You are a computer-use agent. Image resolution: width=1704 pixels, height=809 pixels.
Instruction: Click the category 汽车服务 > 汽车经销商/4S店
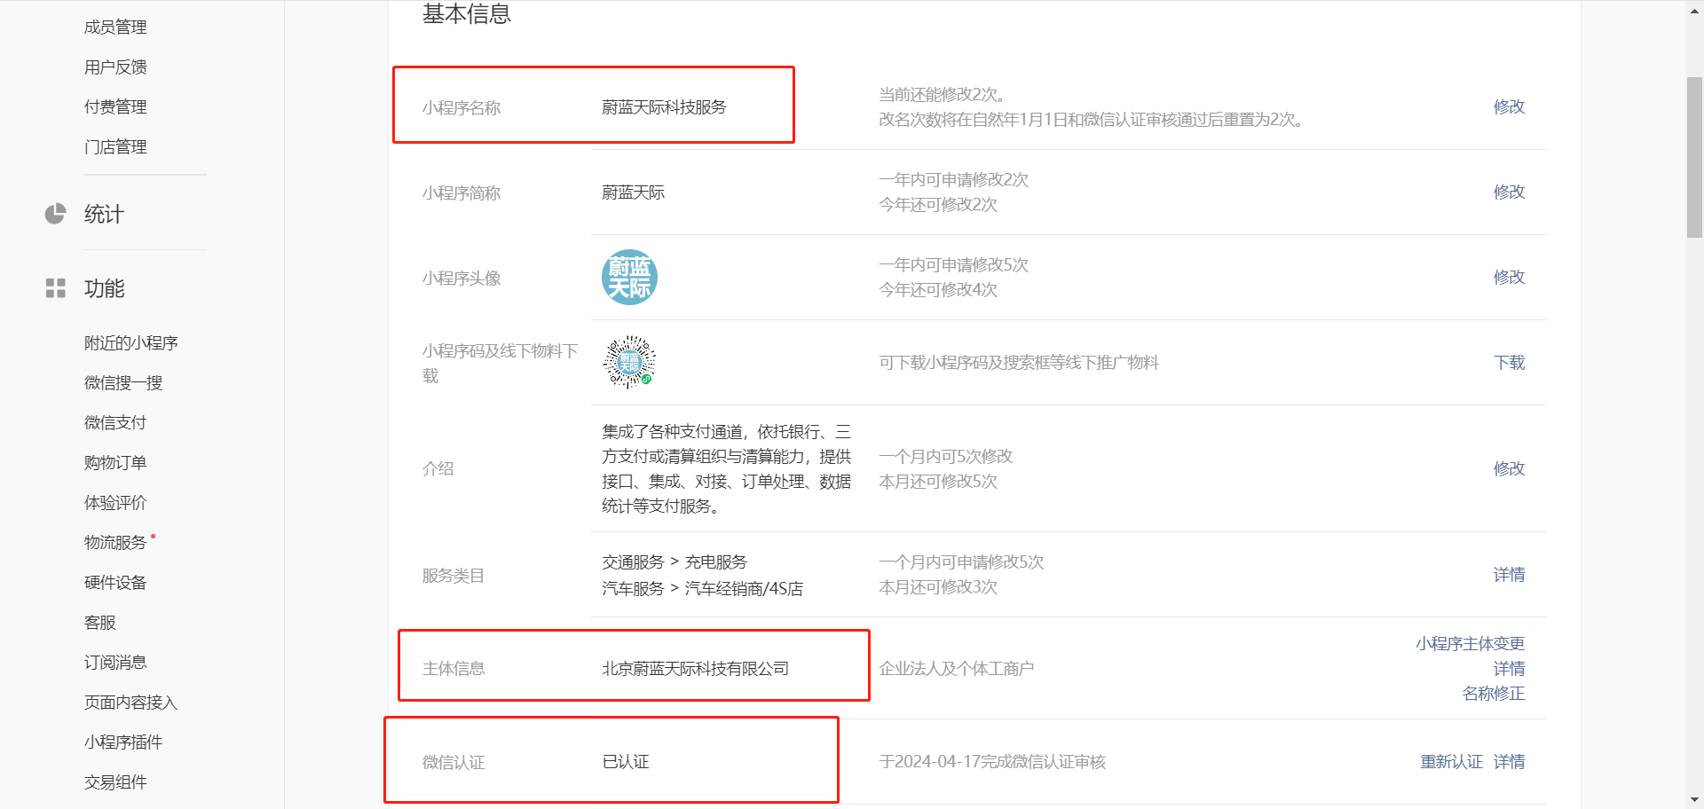[x=702, y=589]
